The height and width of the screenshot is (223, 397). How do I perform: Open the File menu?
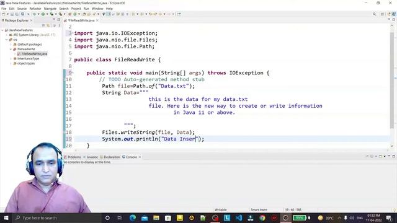pos(4,9)
